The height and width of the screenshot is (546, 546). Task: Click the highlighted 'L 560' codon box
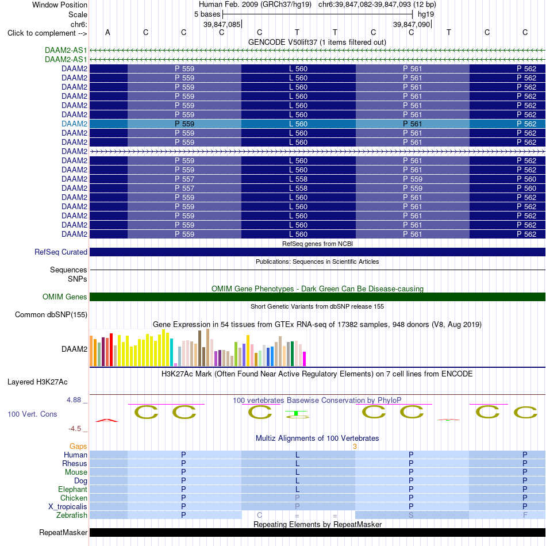tap(298, 124)
